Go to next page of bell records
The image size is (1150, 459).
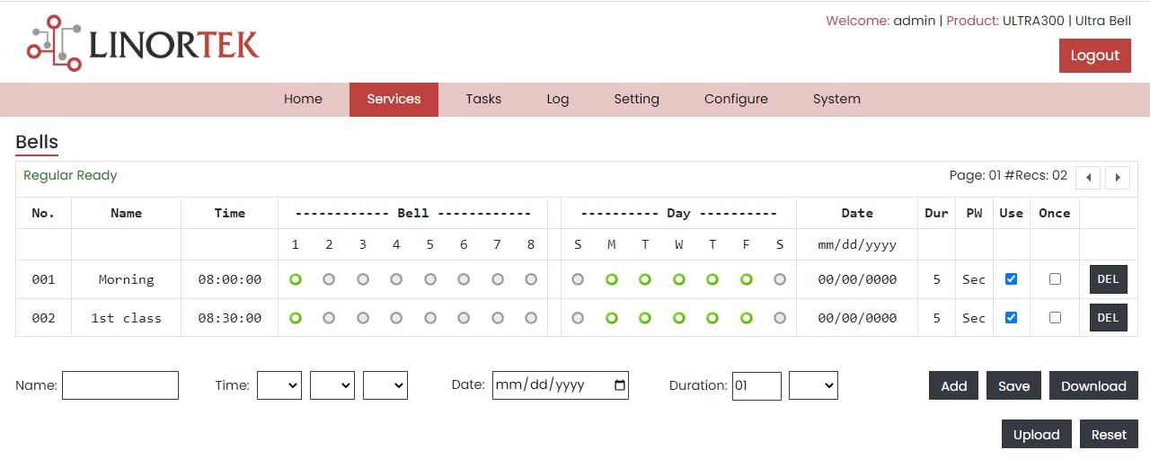[1118, 177]
